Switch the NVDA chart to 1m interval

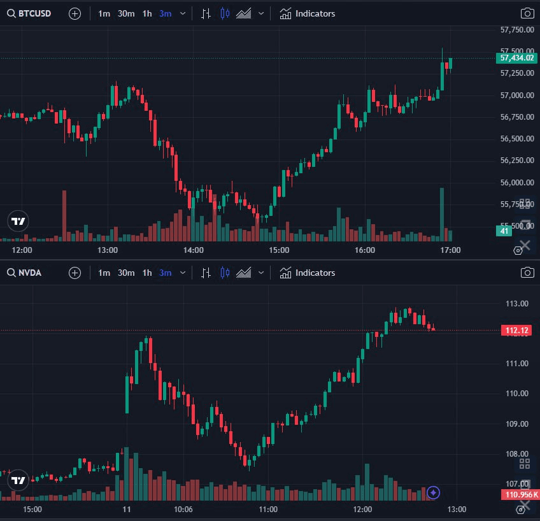[104, 273]
